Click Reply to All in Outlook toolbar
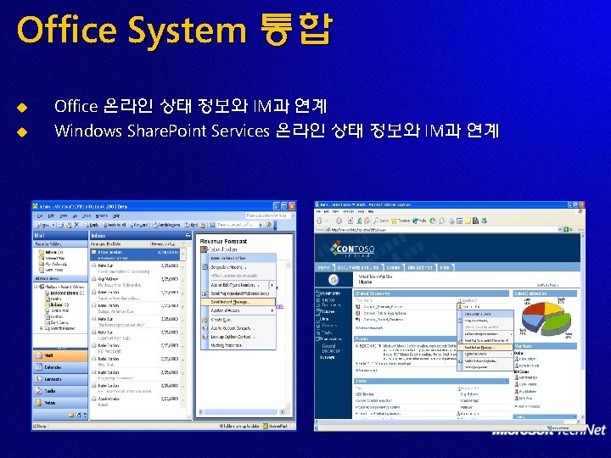This screenshot has width=611, height=458. pos(114,225)
